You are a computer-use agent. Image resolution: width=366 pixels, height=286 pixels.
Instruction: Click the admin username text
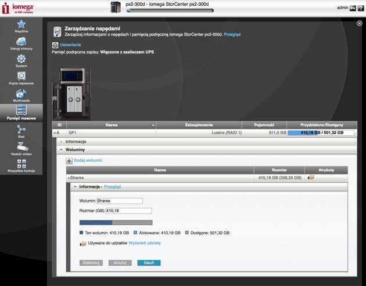click(x=342, y=8)
